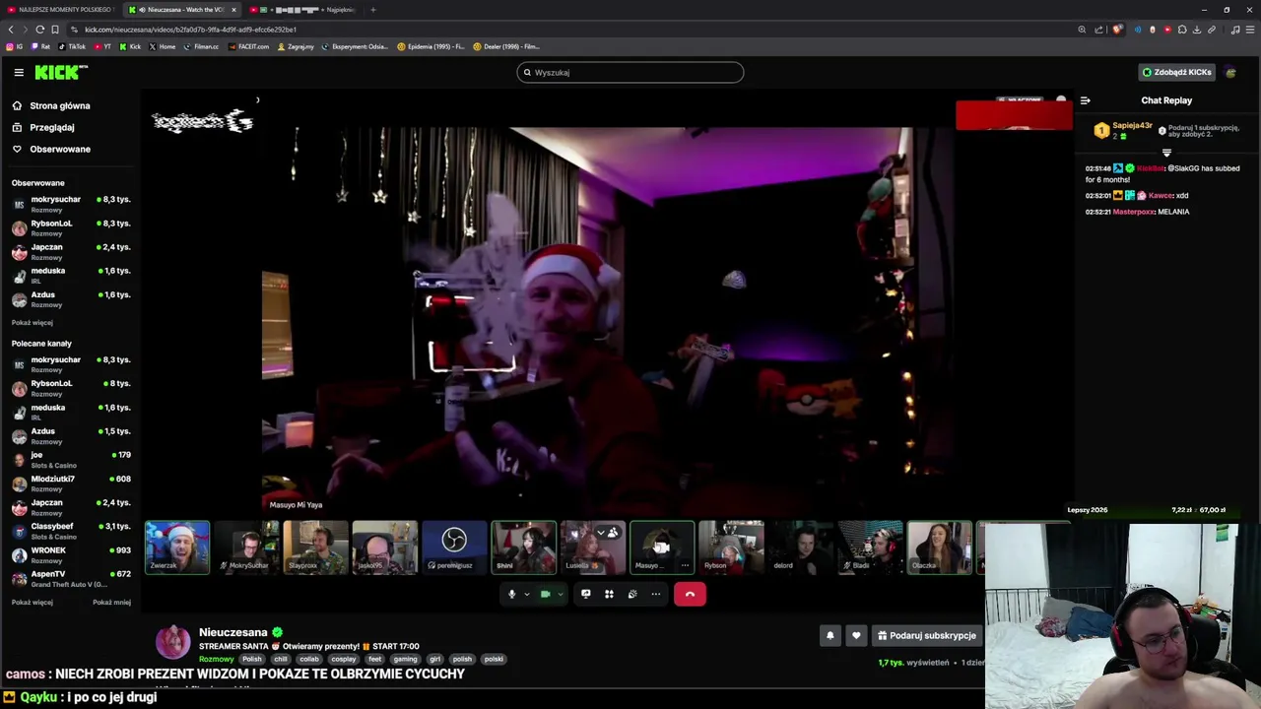Collapse with Pokaż mniej

click(x=111, y=602)
